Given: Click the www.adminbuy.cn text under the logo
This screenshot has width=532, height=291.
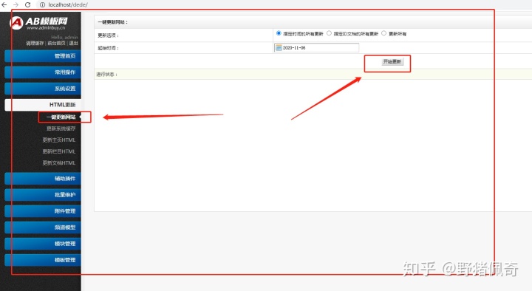Looking at the screenshot, I should coord(46,28).
